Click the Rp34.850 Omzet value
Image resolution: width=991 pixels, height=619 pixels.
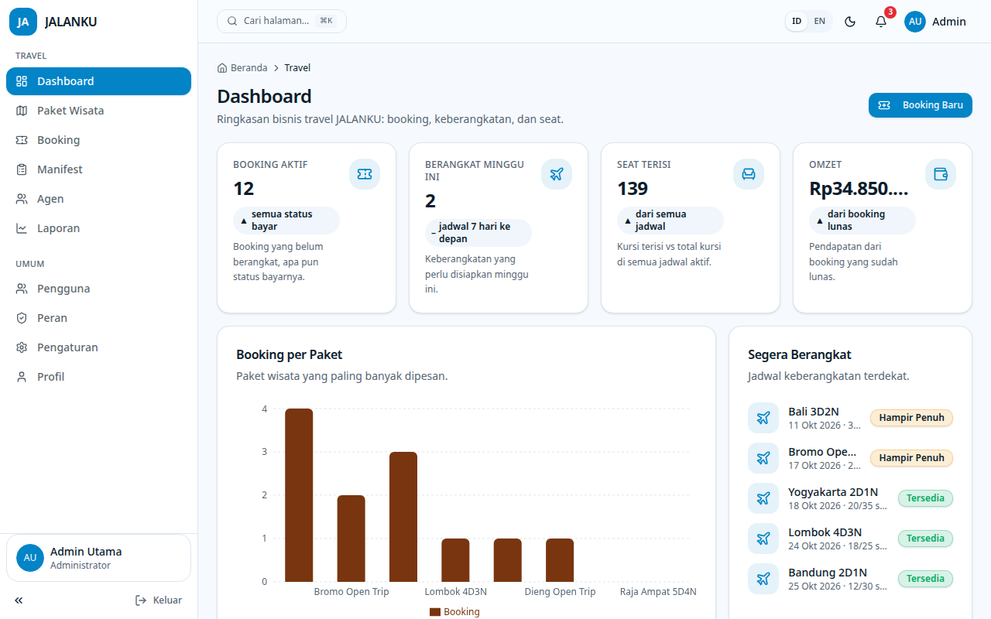859,189
